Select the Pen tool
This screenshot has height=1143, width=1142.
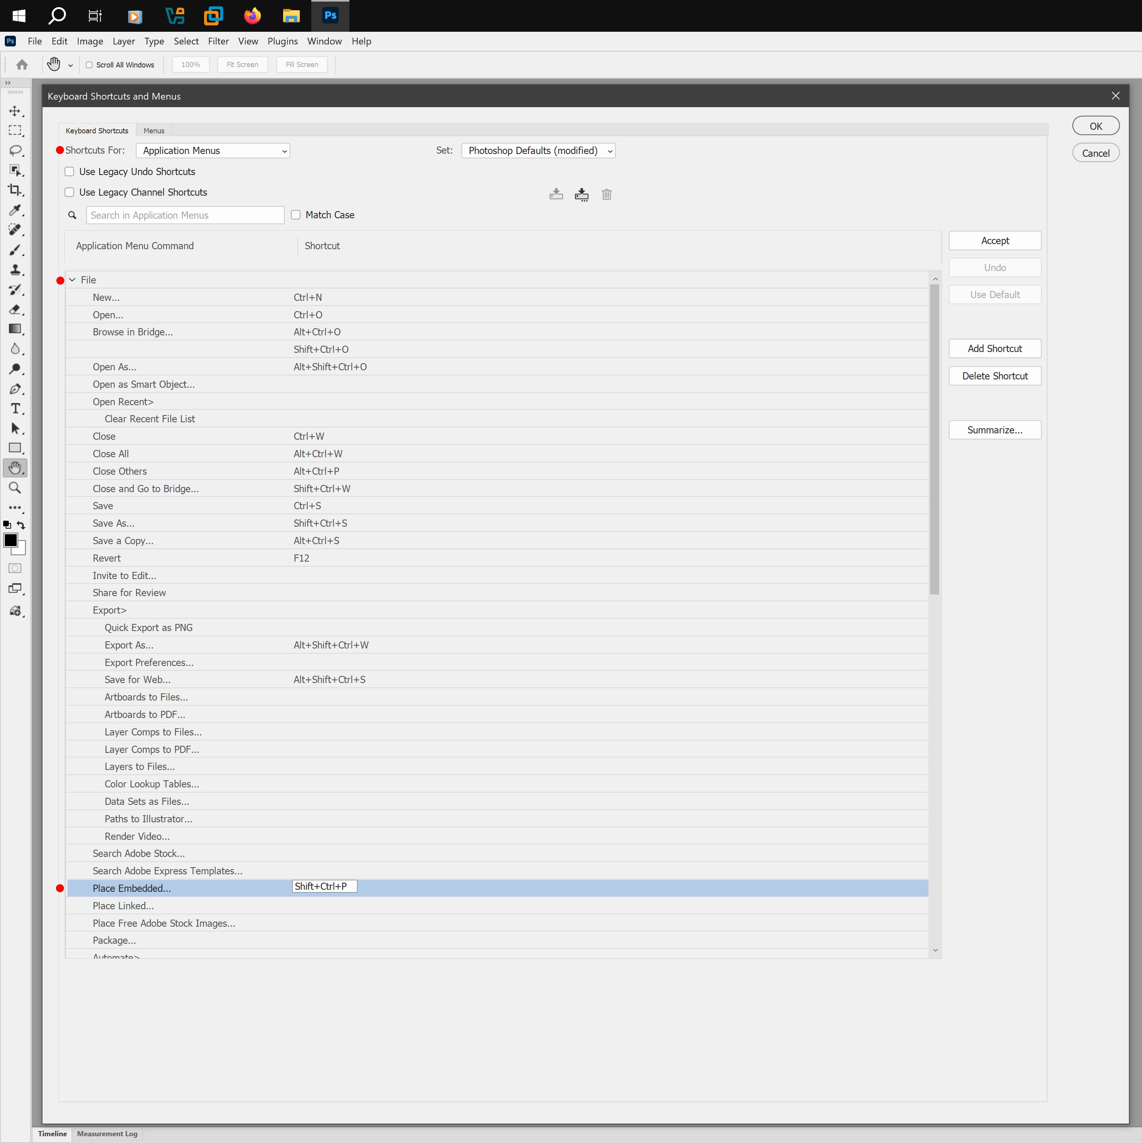(15, 389)
